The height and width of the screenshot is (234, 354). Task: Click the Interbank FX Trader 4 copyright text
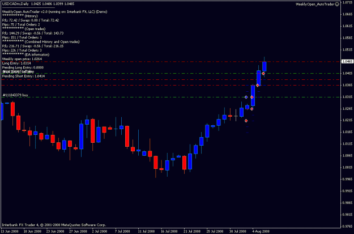pos(54,225)
